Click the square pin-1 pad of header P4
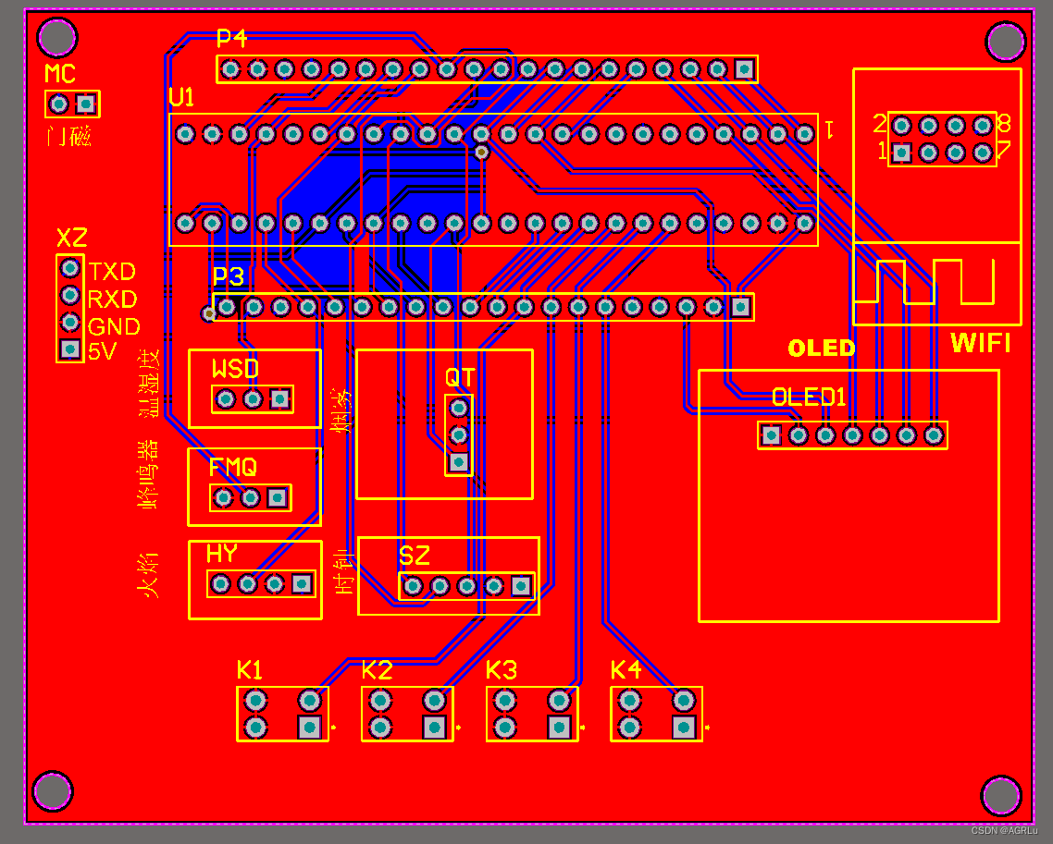The height and width of the screenshot is (844, 1053). coord(744,69)
